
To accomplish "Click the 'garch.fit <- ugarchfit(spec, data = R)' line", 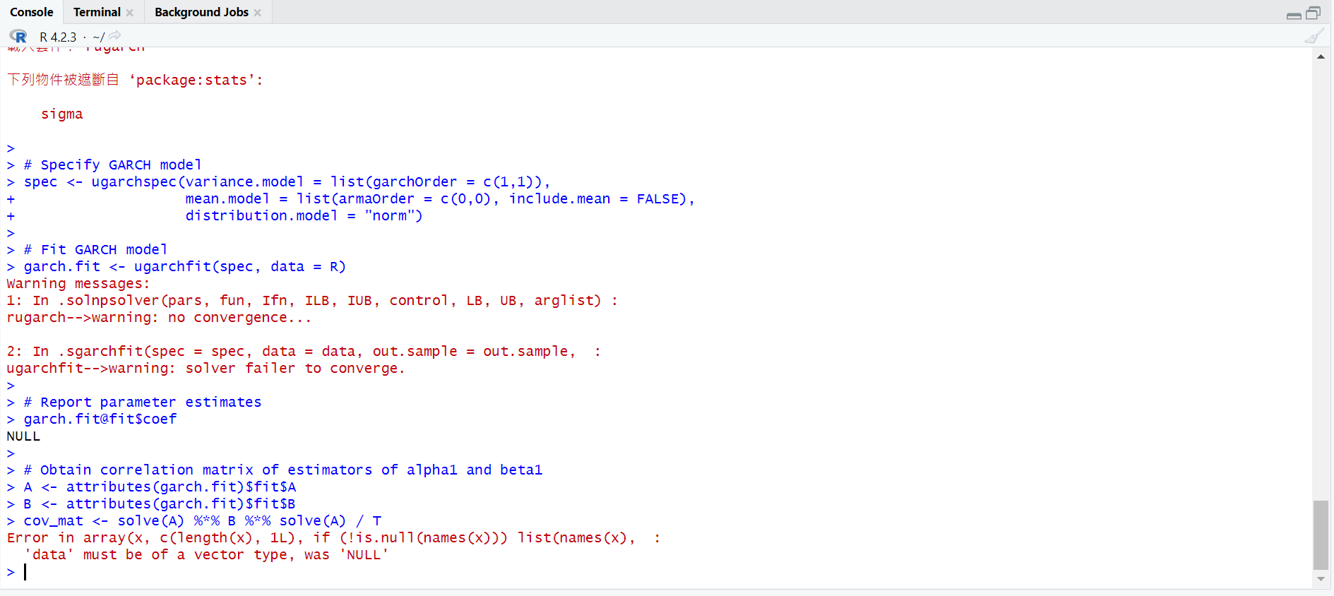I will [x=184, y=266].
